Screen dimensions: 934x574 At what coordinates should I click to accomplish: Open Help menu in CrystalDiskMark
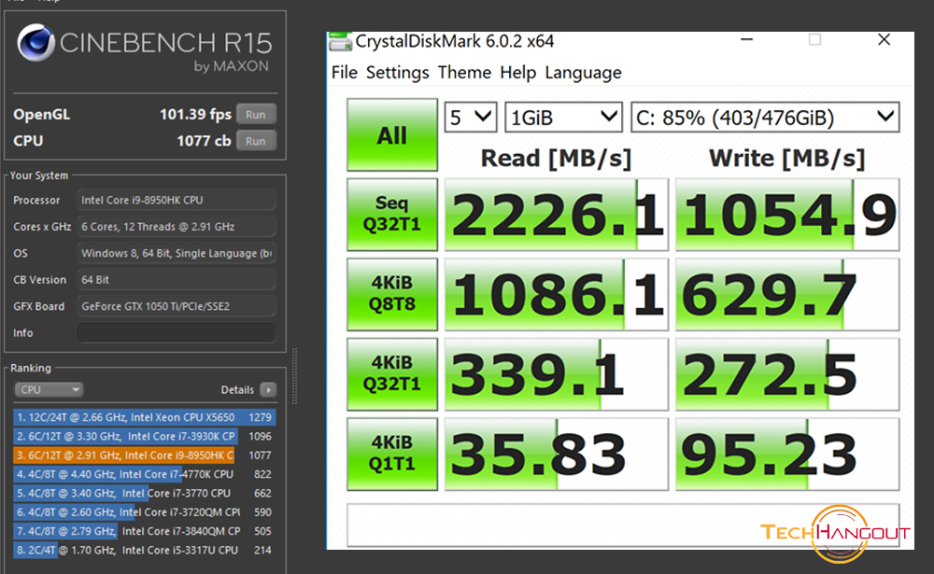click(517, 73)
